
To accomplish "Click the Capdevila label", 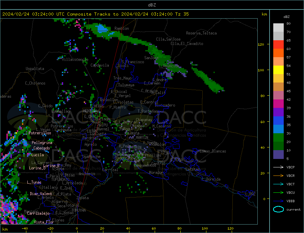I will pos(100,65).
